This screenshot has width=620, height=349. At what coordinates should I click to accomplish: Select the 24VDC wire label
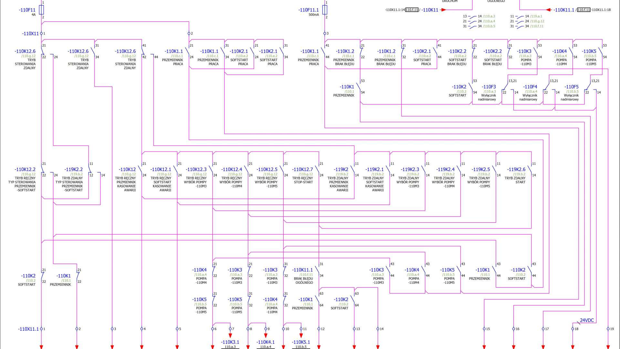(587, 321)
